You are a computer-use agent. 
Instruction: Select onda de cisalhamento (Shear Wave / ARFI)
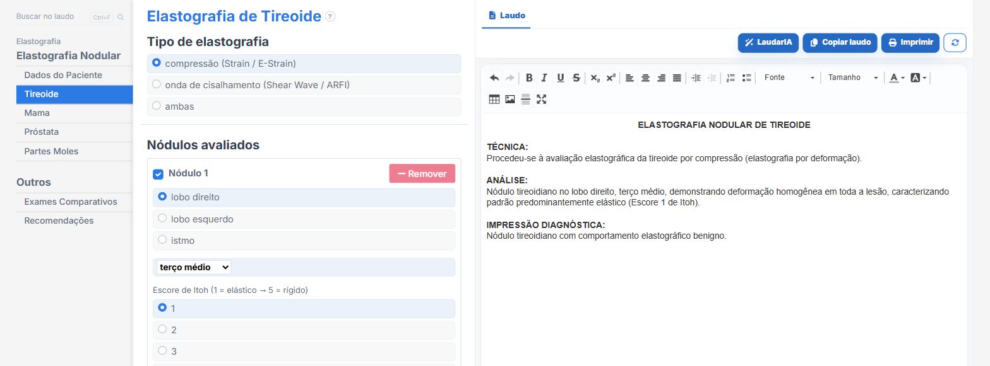coord(304,85)
